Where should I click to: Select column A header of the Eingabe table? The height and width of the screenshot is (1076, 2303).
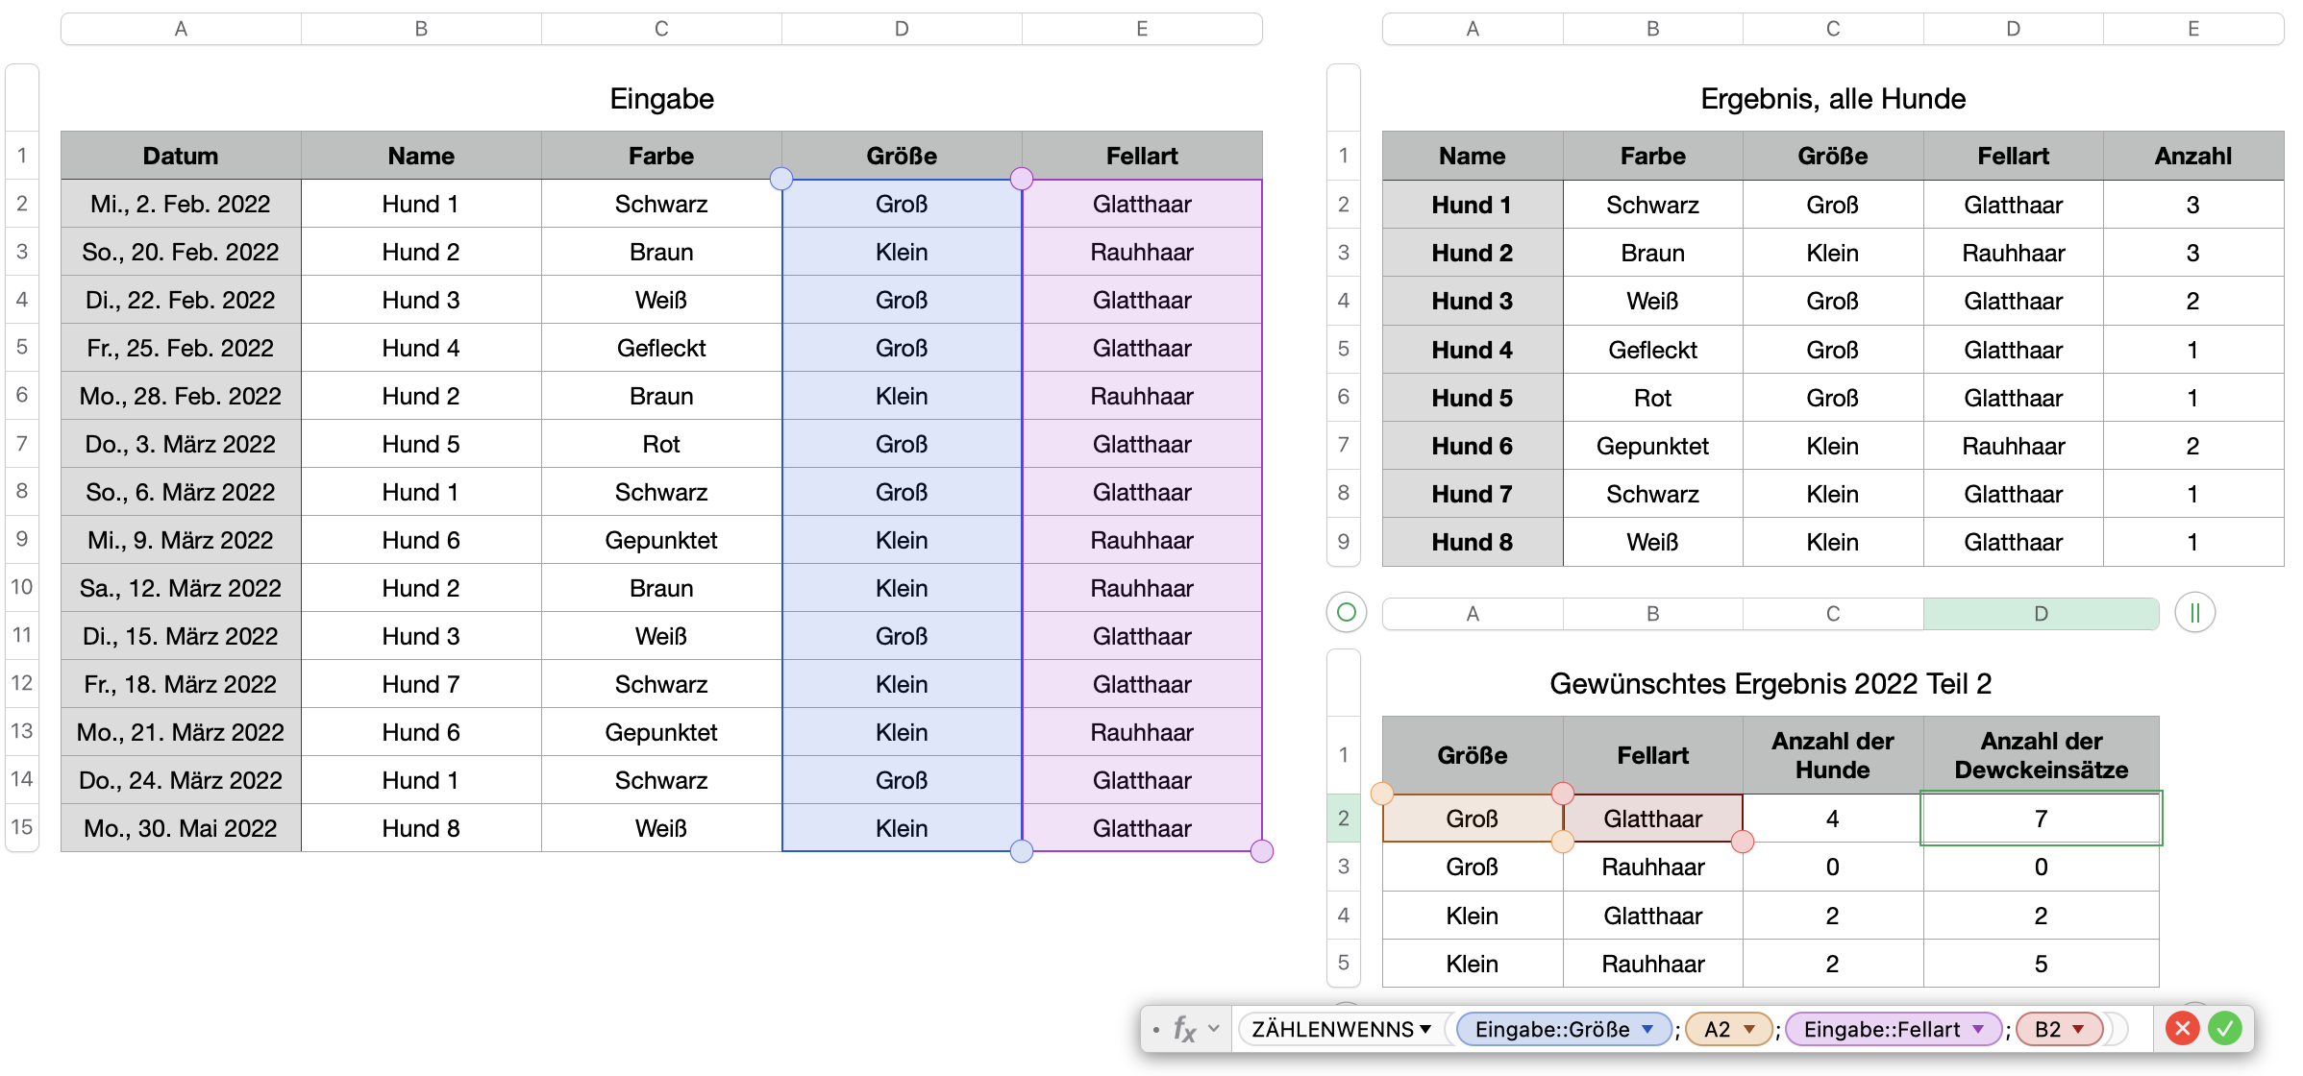point(181,29)
